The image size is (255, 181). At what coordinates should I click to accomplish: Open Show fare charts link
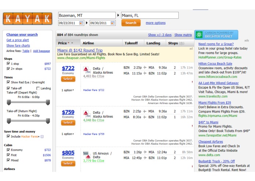18,45
